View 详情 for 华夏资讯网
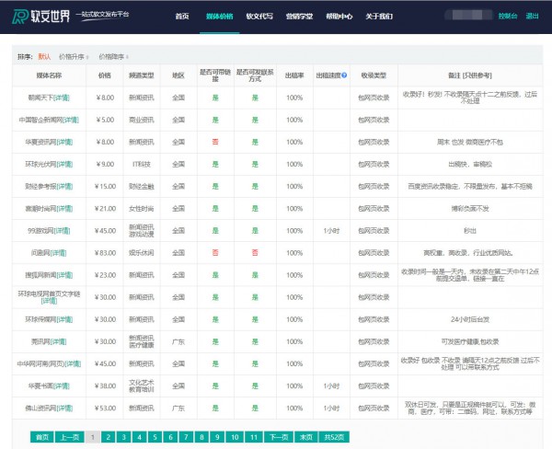 (63, 142)
